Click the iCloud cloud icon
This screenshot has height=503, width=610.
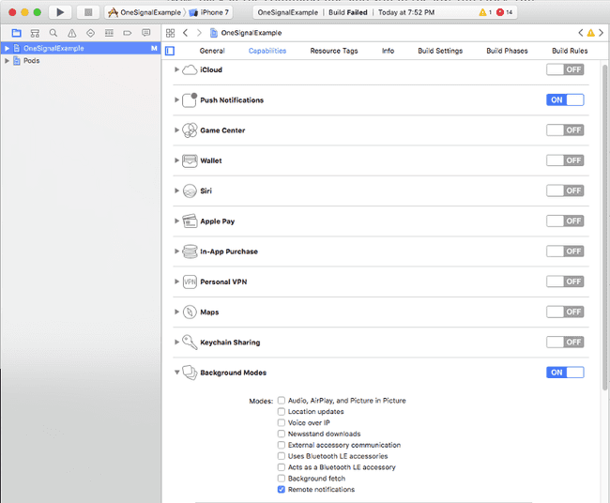(190, 70)
